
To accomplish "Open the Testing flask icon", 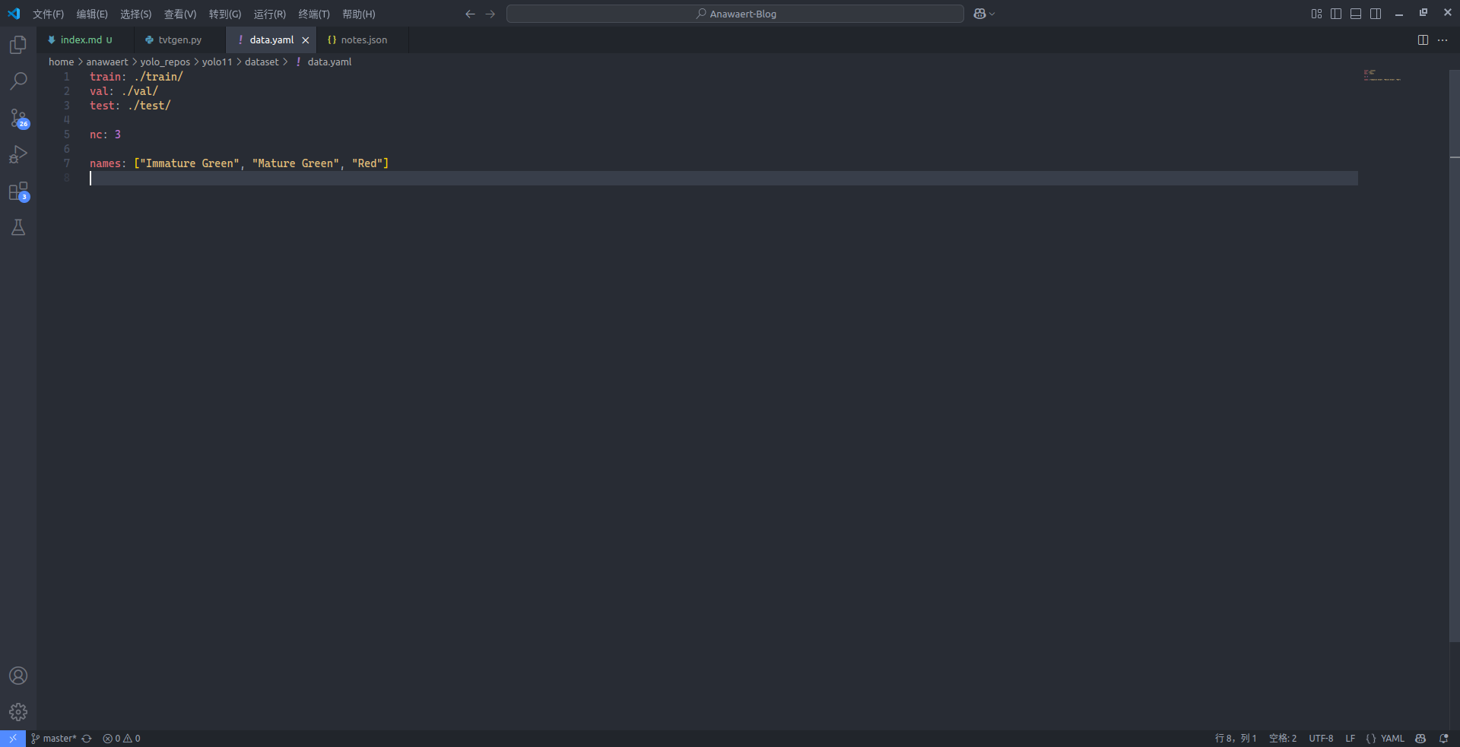I will (18, 227).
